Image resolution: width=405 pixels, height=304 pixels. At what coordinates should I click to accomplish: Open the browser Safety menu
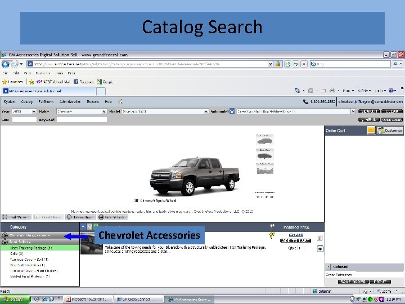364,91
